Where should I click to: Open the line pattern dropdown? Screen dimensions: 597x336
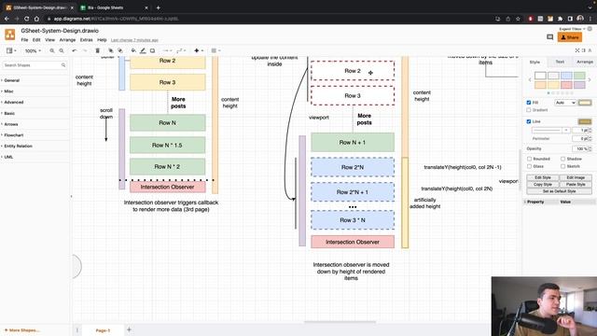[x=550, y=131]
